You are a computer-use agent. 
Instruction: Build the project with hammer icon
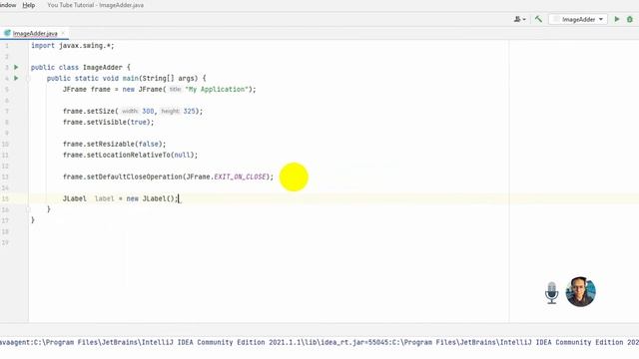[x=538, y=19]
